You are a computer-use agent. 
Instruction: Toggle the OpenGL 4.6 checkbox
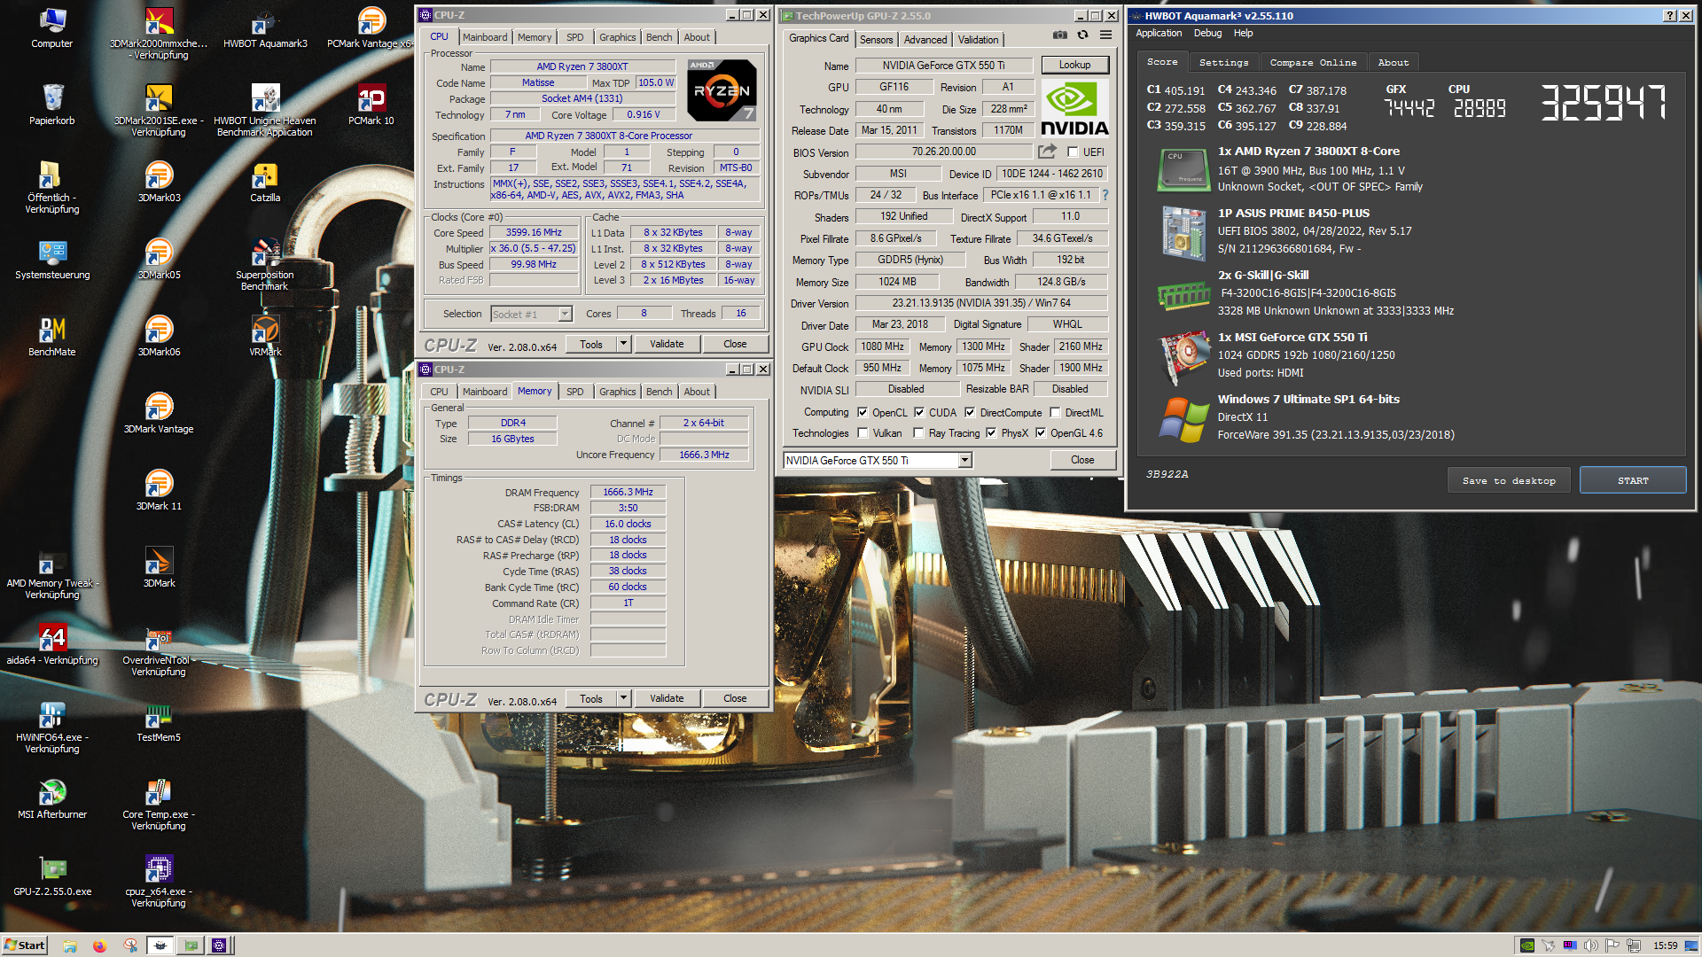tap(1041, 433)
